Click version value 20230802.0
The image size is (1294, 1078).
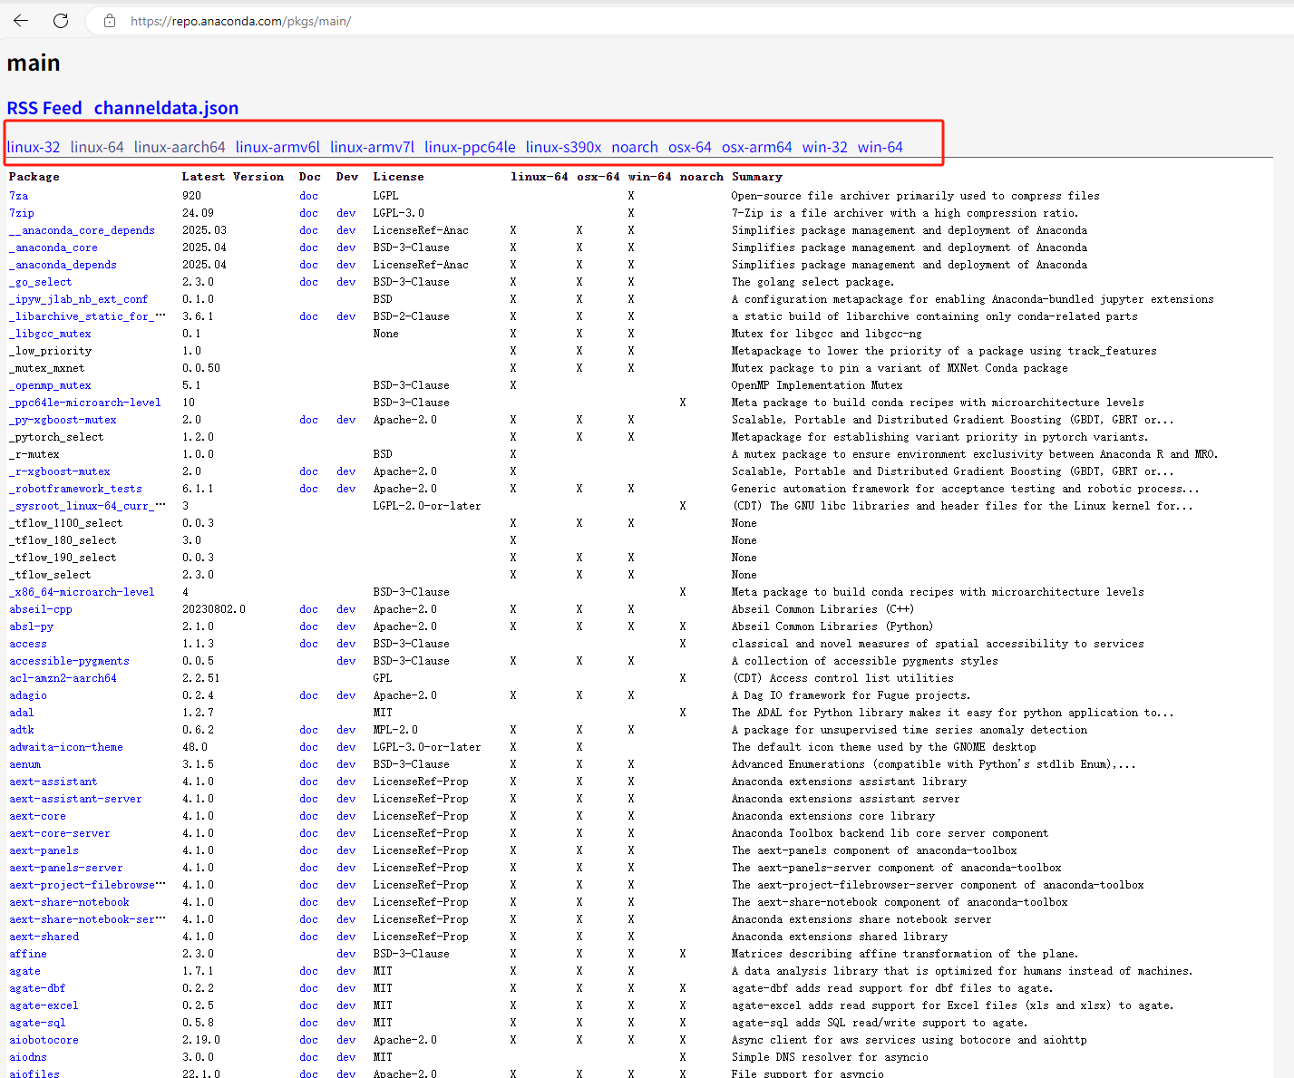coord(214,609)
